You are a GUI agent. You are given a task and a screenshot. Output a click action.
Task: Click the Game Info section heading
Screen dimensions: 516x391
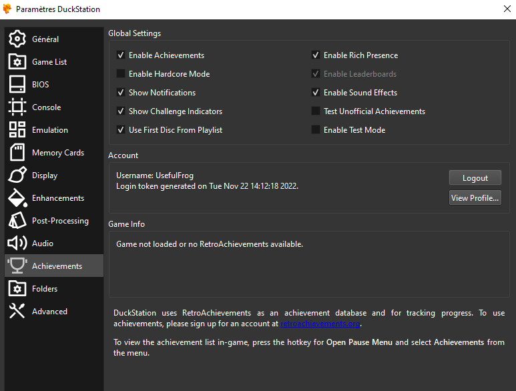tap(126, 224)
